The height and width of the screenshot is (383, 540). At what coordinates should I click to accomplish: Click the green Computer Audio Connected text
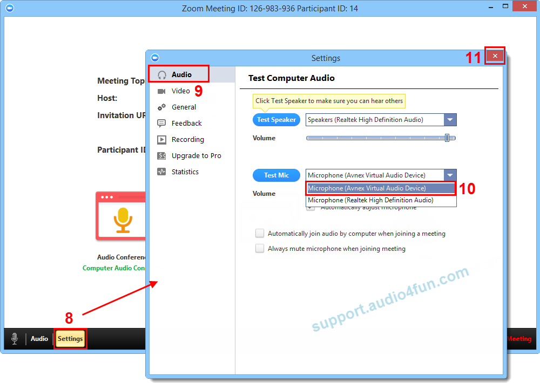[114, 268]
